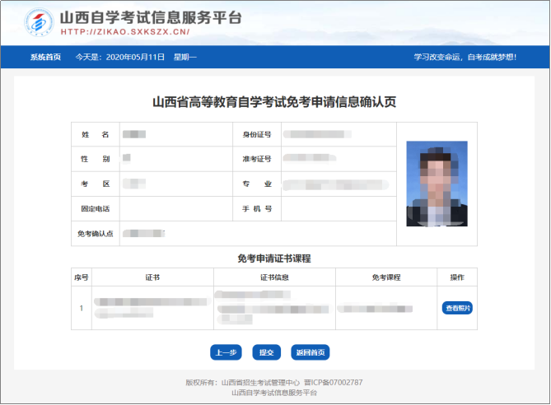Click 山西省招生考试管理中心 in footer
Viewport: 551px width, 405px height.
[255, 382]
